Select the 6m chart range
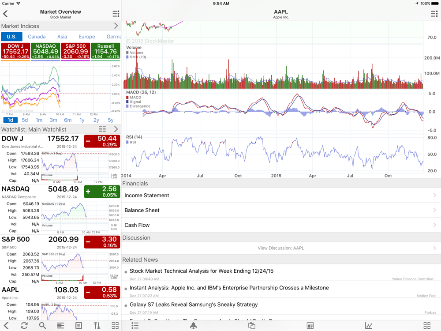Viewport: 441px width, 331px height. click(68, 120)
